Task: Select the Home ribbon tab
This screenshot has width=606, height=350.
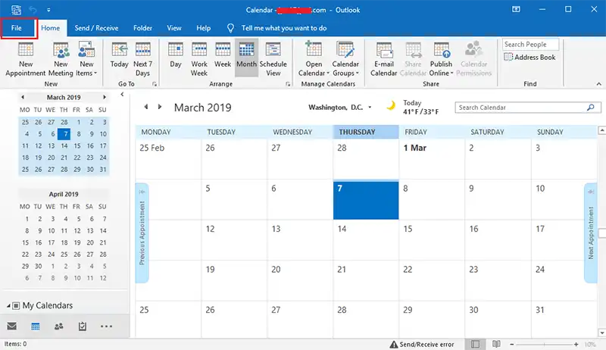Action: point(50,28)
